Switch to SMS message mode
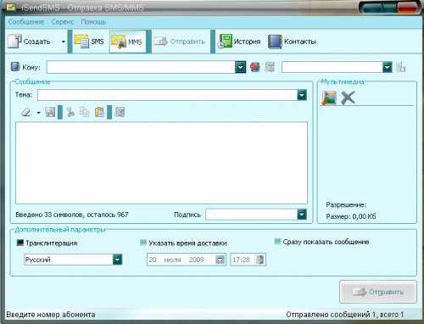The image size is (424, 324). (89, 42)
